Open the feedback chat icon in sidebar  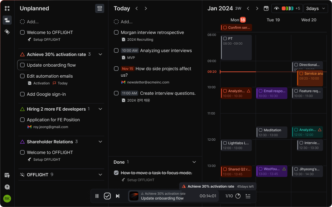pyautogui.click(x=7, y=175)
